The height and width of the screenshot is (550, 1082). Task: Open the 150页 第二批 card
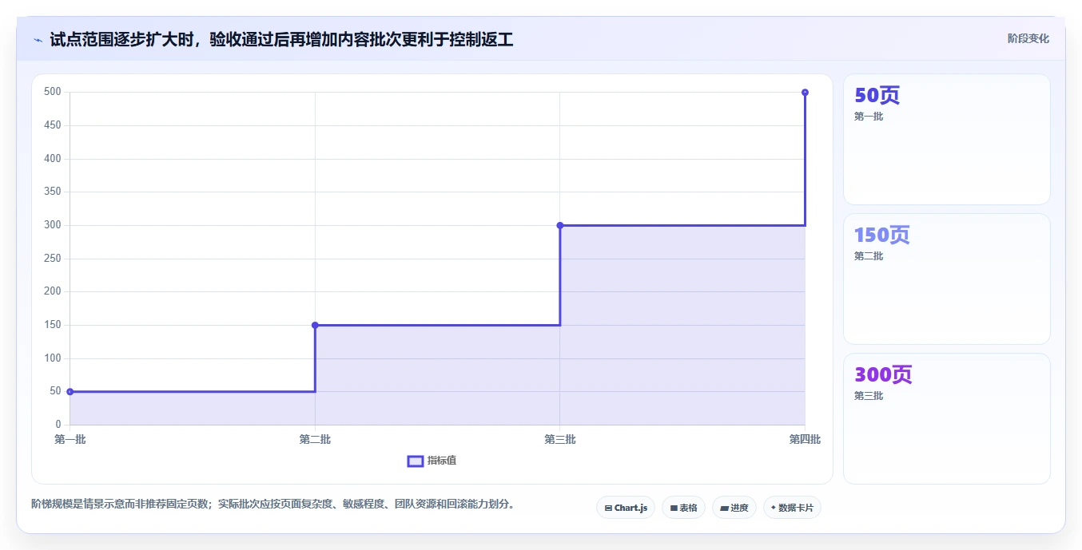(946, 279)
